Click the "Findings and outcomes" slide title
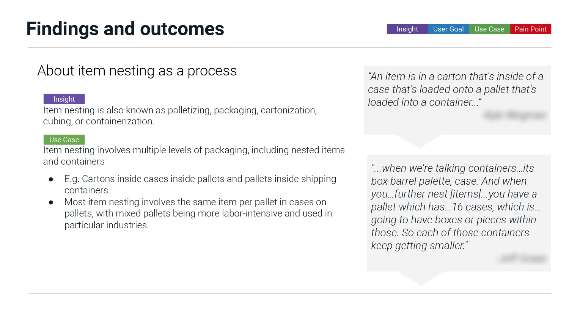This screenshot has height=320, width=569. click(125, 29)
